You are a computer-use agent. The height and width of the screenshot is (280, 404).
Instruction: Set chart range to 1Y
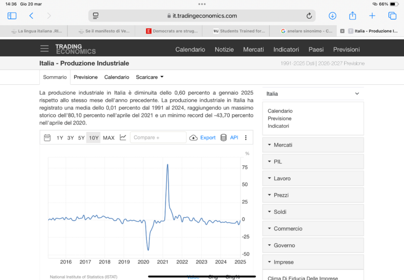pos(60,138)
